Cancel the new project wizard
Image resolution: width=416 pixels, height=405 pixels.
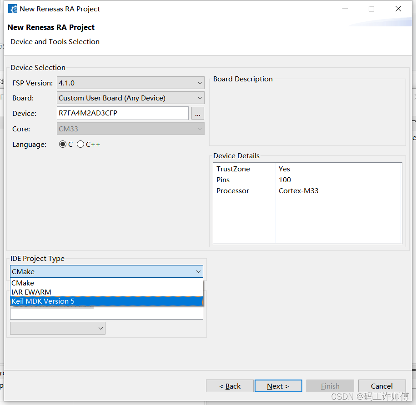click(x=382, y=386)
